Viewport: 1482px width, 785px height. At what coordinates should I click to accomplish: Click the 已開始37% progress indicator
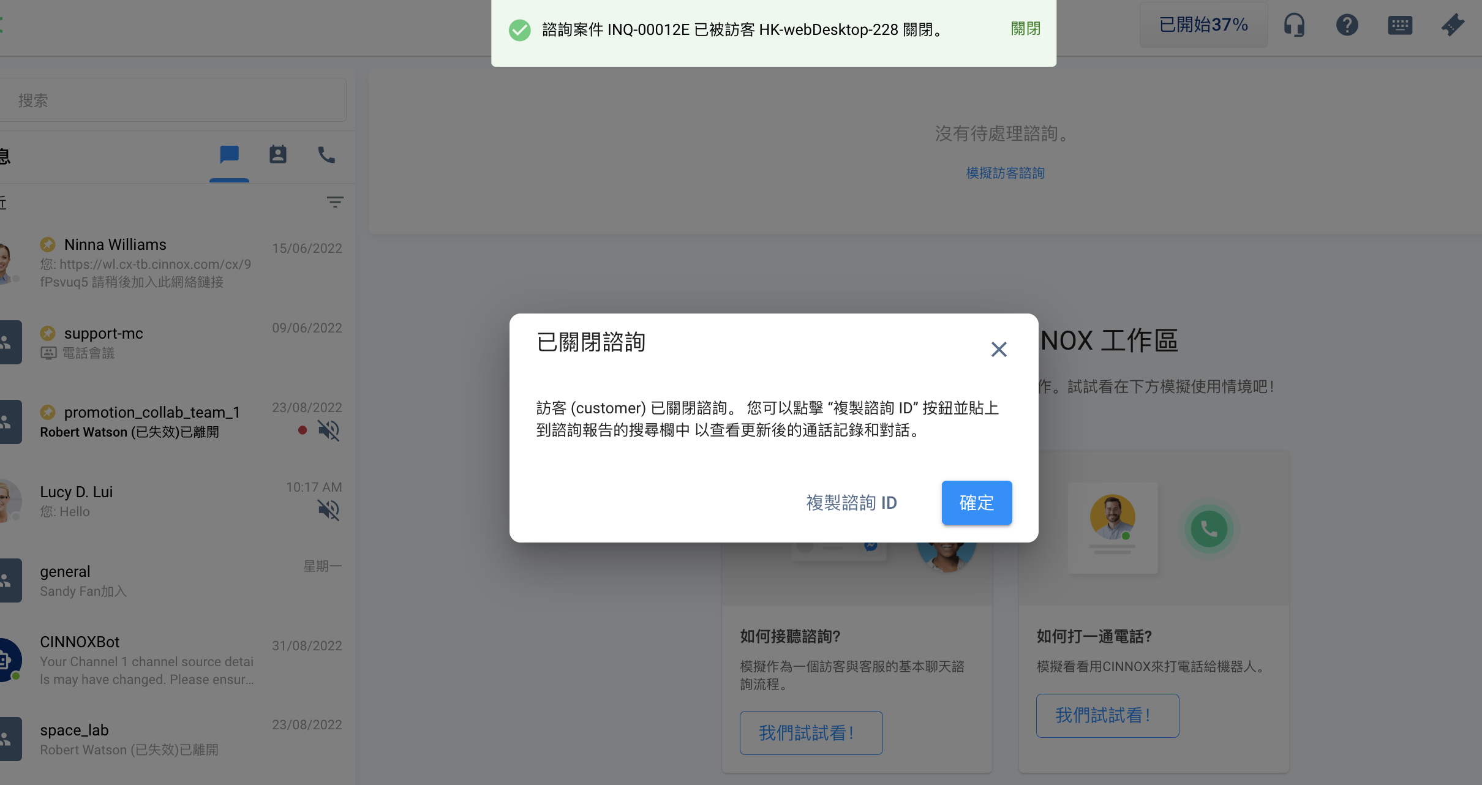1203,25
